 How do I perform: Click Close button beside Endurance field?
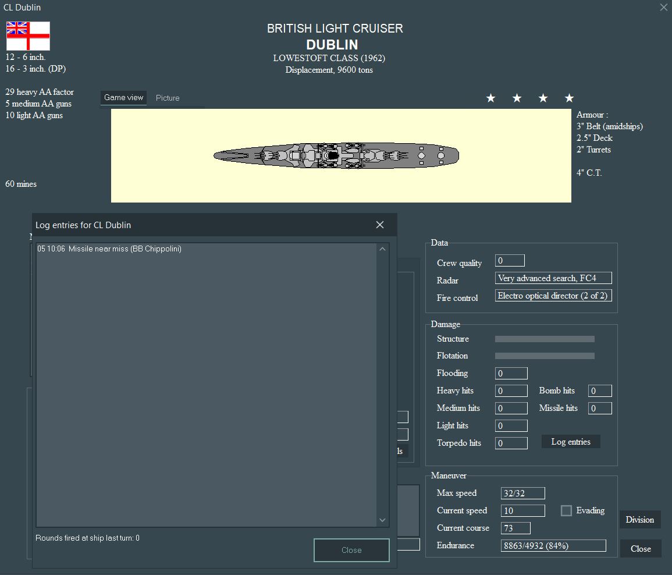coord(641,548)
